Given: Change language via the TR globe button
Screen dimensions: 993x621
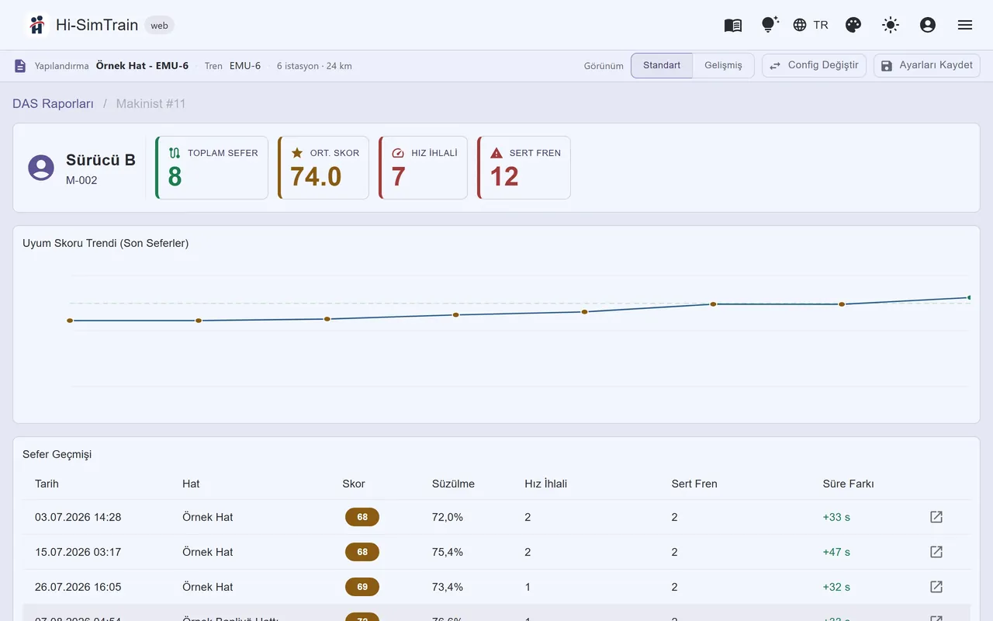Looking at the screenshot, I should (x=811, y=25).
